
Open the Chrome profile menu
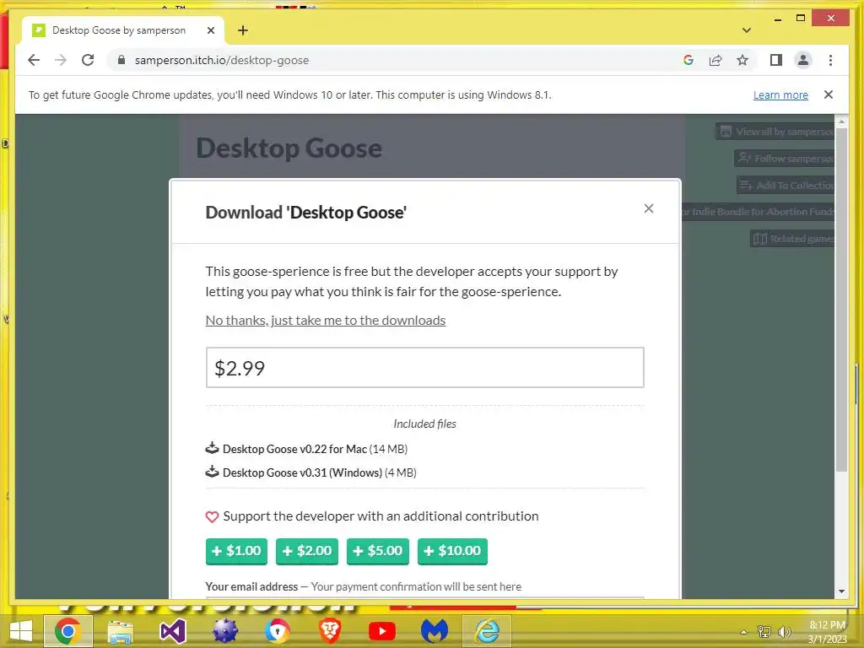803,60
